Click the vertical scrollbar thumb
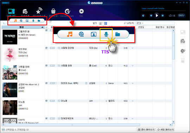 click(173, 45)
